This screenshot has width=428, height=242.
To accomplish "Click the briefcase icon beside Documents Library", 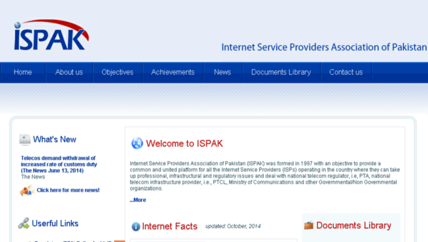I will click(309, 226).
